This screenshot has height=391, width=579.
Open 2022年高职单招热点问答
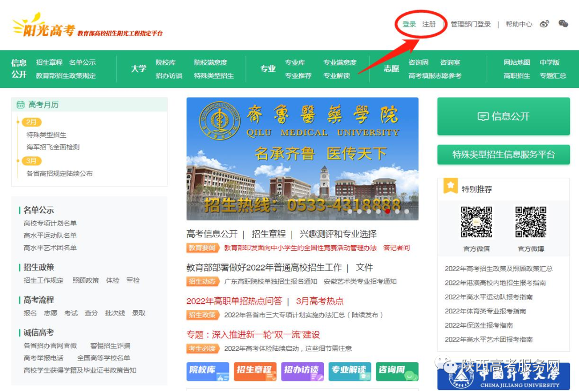(234, 301)
